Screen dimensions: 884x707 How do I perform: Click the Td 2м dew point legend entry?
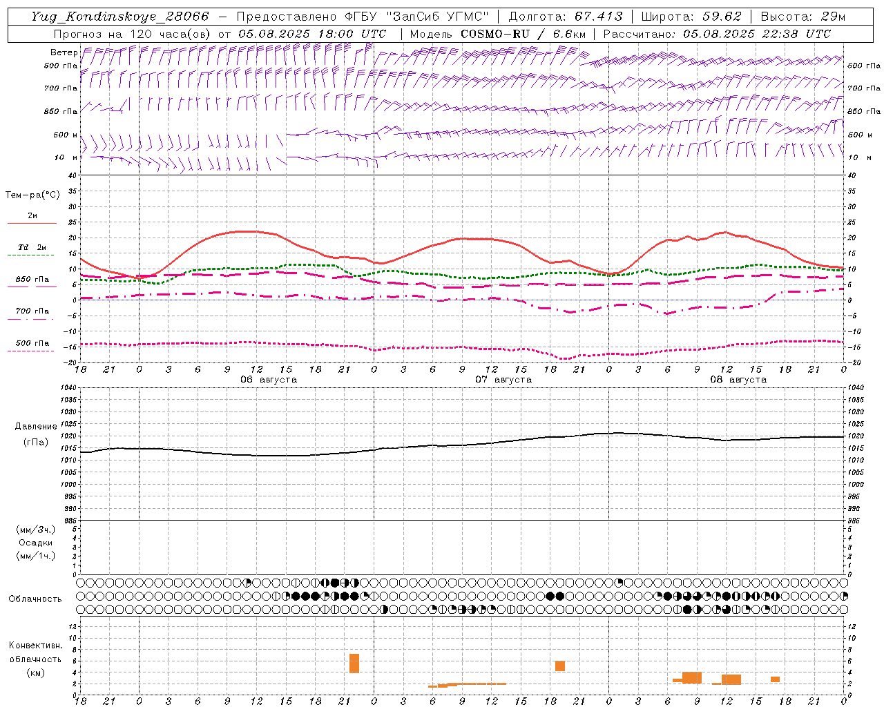point(32,247)
